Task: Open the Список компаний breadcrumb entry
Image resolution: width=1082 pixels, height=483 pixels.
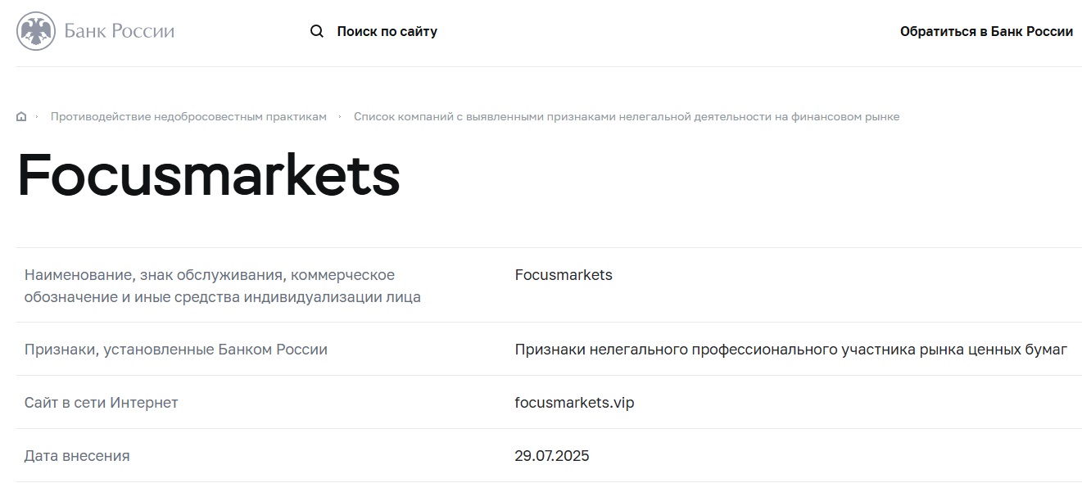Action: click(627, 115)
